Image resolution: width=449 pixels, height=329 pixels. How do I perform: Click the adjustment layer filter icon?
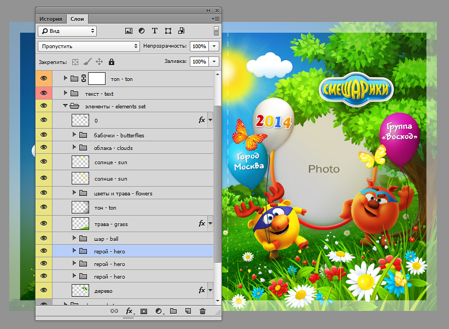pyautogui.click(x=142, y=31)
